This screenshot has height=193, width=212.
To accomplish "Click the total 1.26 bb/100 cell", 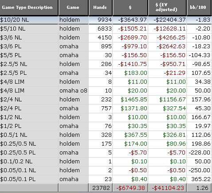I will (x=199, y=188).
